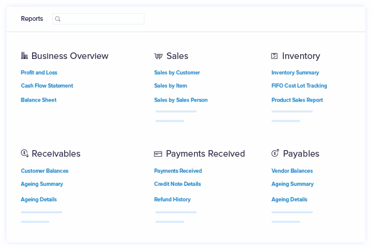Focus the Reports search field

click(102, 19)
